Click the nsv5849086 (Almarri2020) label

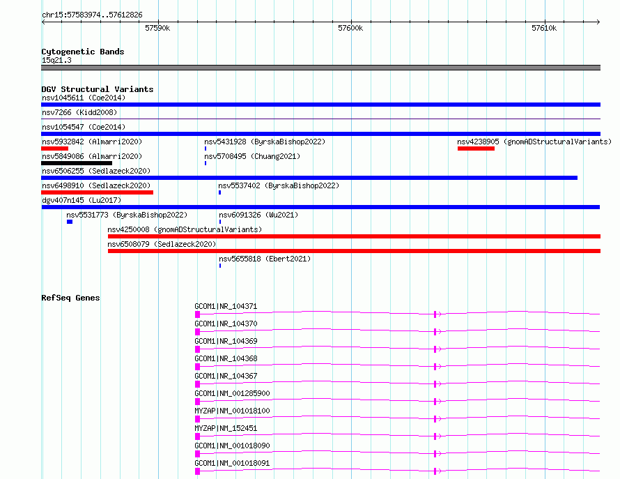coord(92,156)
